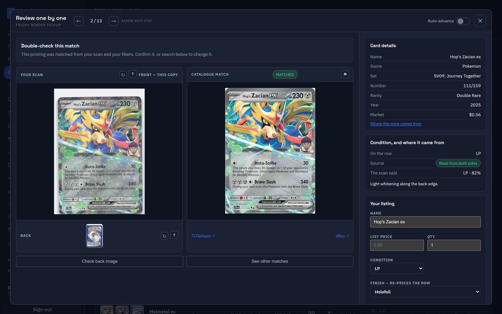Toggle the Auto-advance switch
502x314 pixels.
click(x=463, y=21)
